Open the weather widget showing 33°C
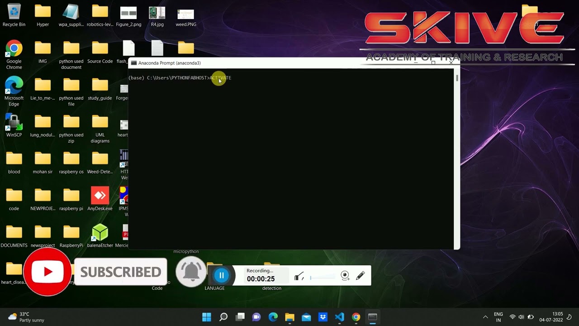This screenshot has width=579, height=326. coord(26,317)
